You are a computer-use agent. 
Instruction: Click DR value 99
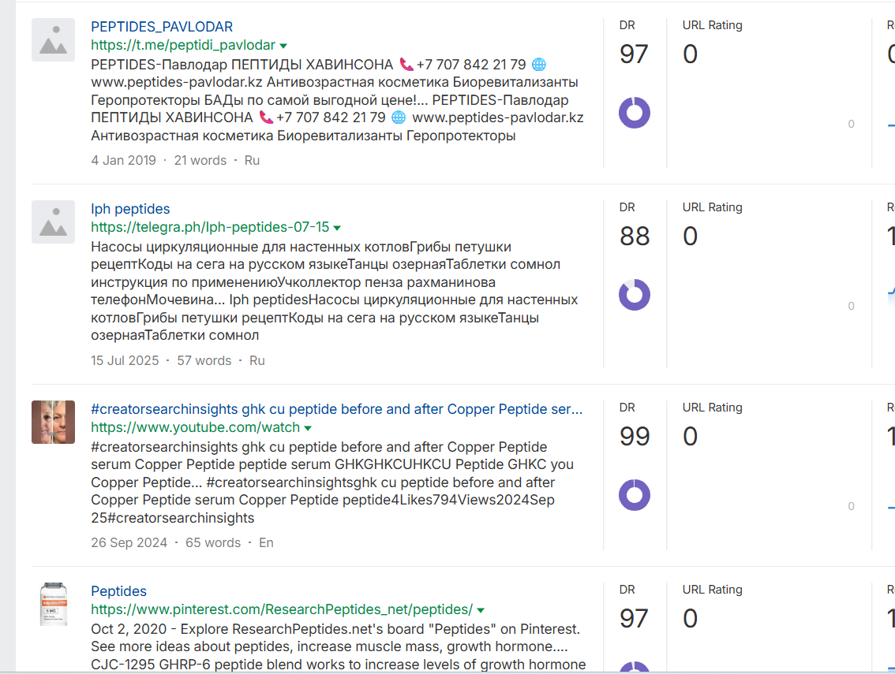(x=635, y=436)
